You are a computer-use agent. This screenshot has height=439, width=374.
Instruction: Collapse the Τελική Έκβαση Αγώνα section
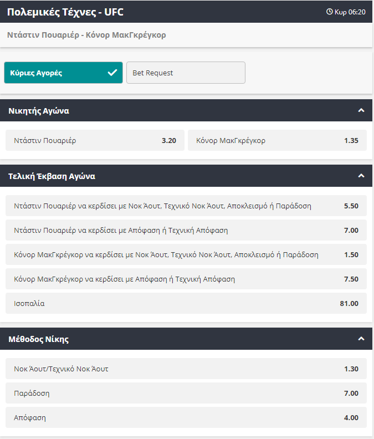(x=361, y=176)
